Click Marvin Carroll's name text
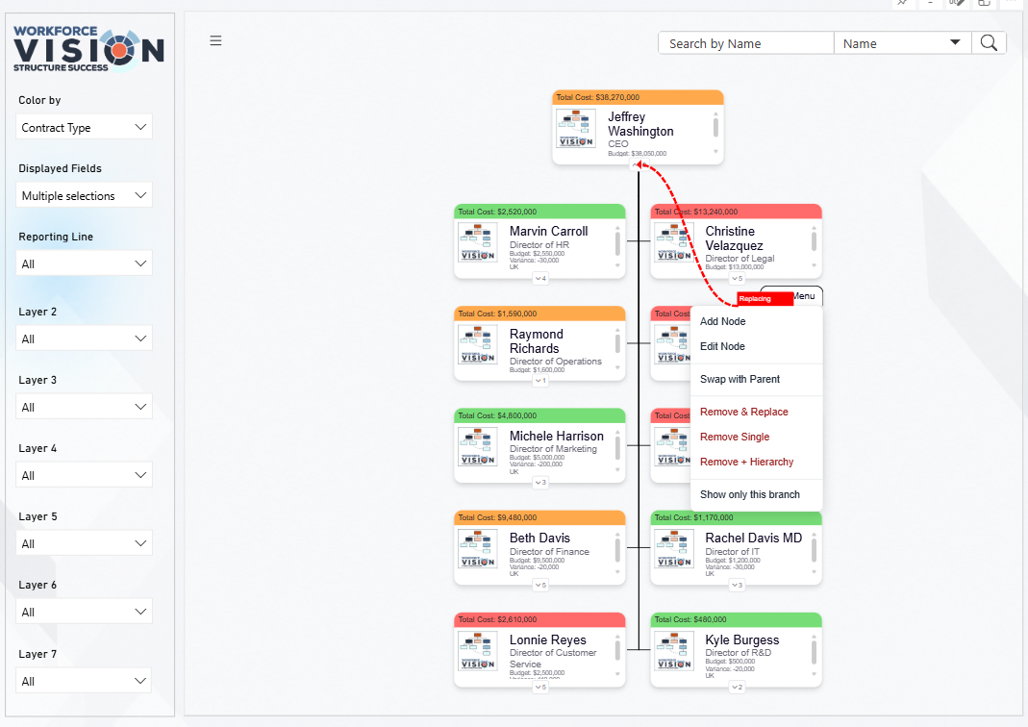Image resolution: width=1028 pixels, height=727 pixels. pyautogui.click(x=549, y=231)
